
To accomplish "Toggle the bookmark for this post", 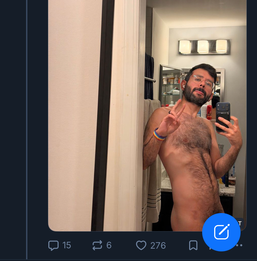I will (193, 245).
